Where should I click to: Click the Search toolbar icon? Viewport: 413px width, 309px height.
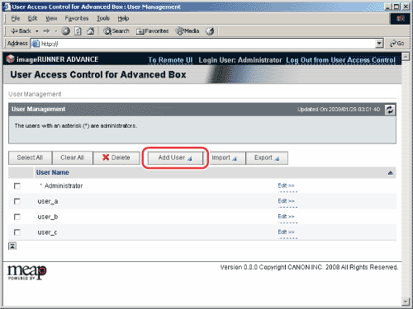tap(116, 31)
